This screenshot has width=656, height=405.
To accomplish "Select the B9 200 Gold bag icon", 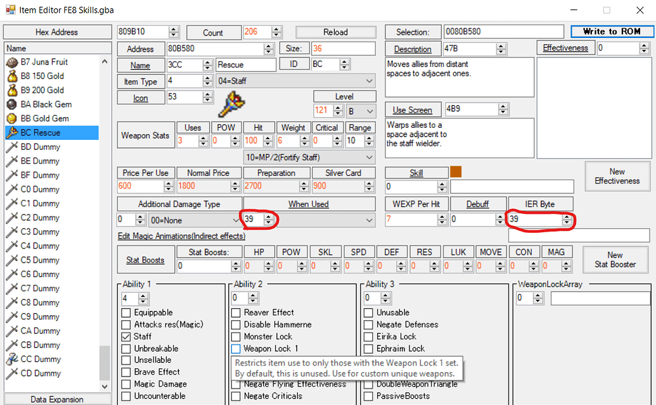I will tap(12, 90).
